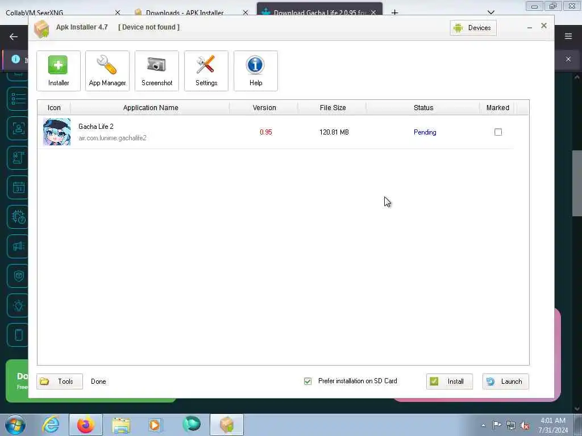Select the Gacha Life 2 icon thumbnail
This screenshot has height=436, width=582.
[x=57, y=132]
